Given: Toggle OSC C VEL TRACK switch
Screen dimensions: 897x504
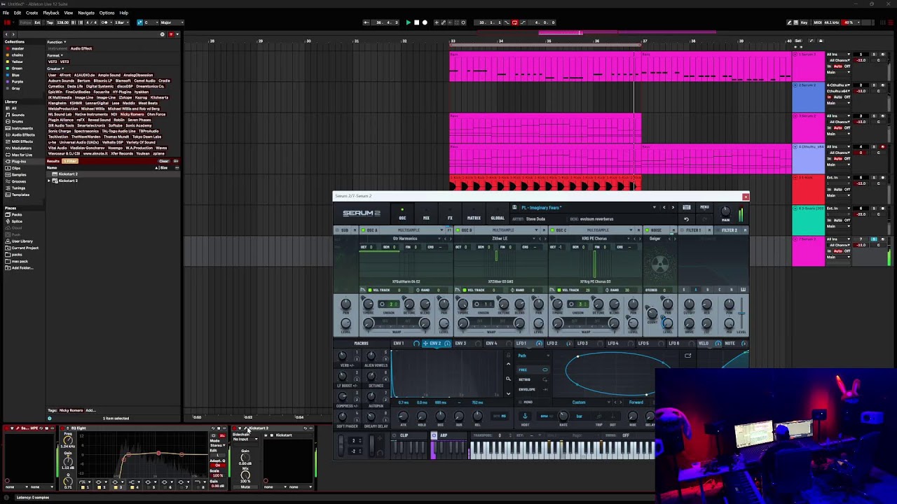Looking at the screenshot, I should pyautogui.click(x=558, y=290).
